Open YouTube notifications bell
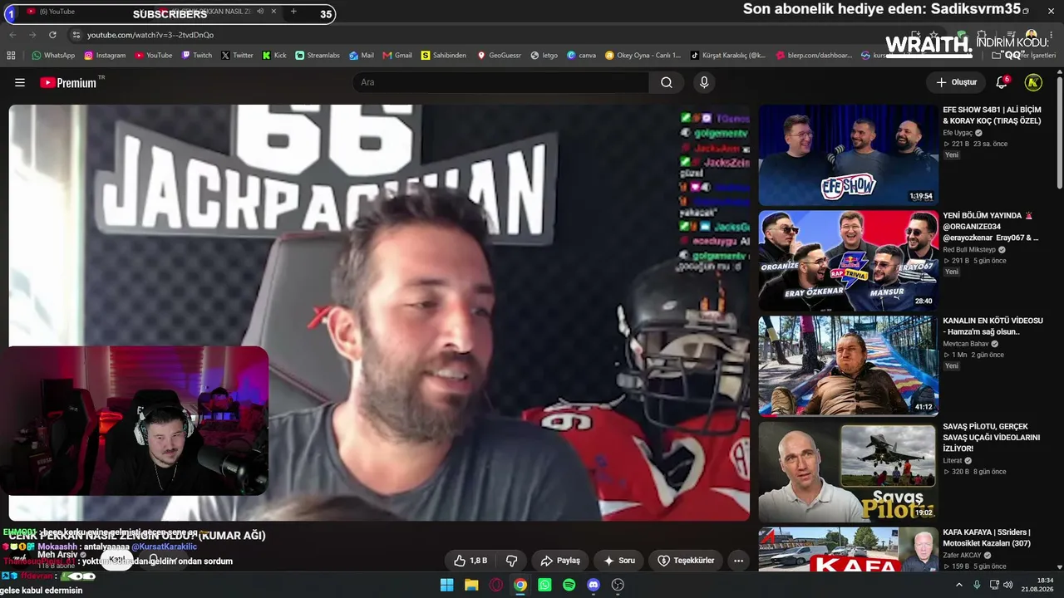 [1002, 82]
